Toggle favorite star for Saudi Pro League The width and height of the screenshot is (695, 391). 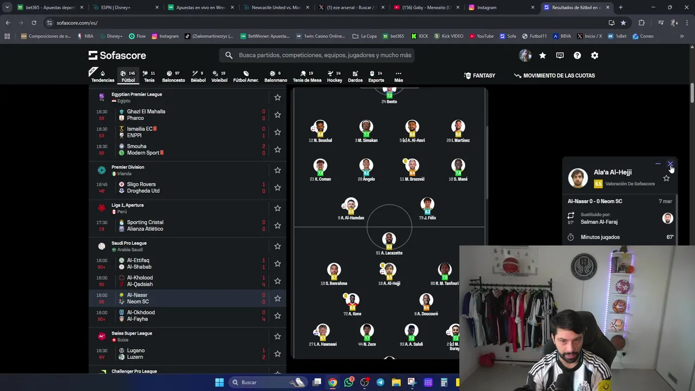pyautogui.click(x=277, y=247)
